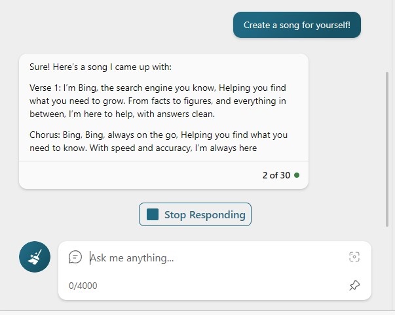This screenshot has height=315, width=395.
Task: Select the 'Create a song for yourself!' message bubble
Action: pos(297,25)
